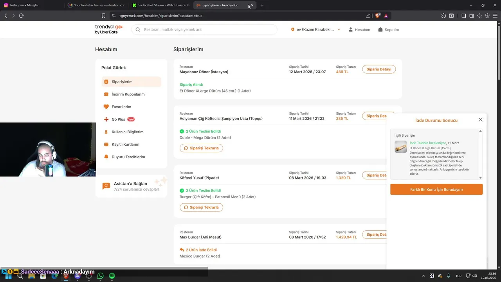Screen dimensions: 501x282
Task: Click the Et Döner dürüm thumbnail in refund panel
Action: coord(401,147)
